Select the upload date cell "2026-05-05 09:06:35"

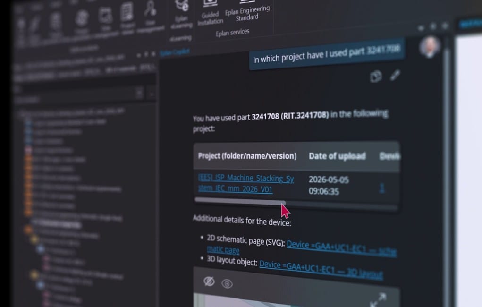[329, 185]
